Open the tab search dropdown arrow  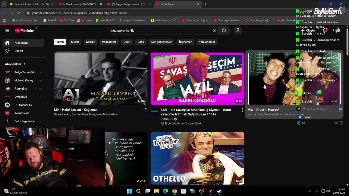pos(4,4)
